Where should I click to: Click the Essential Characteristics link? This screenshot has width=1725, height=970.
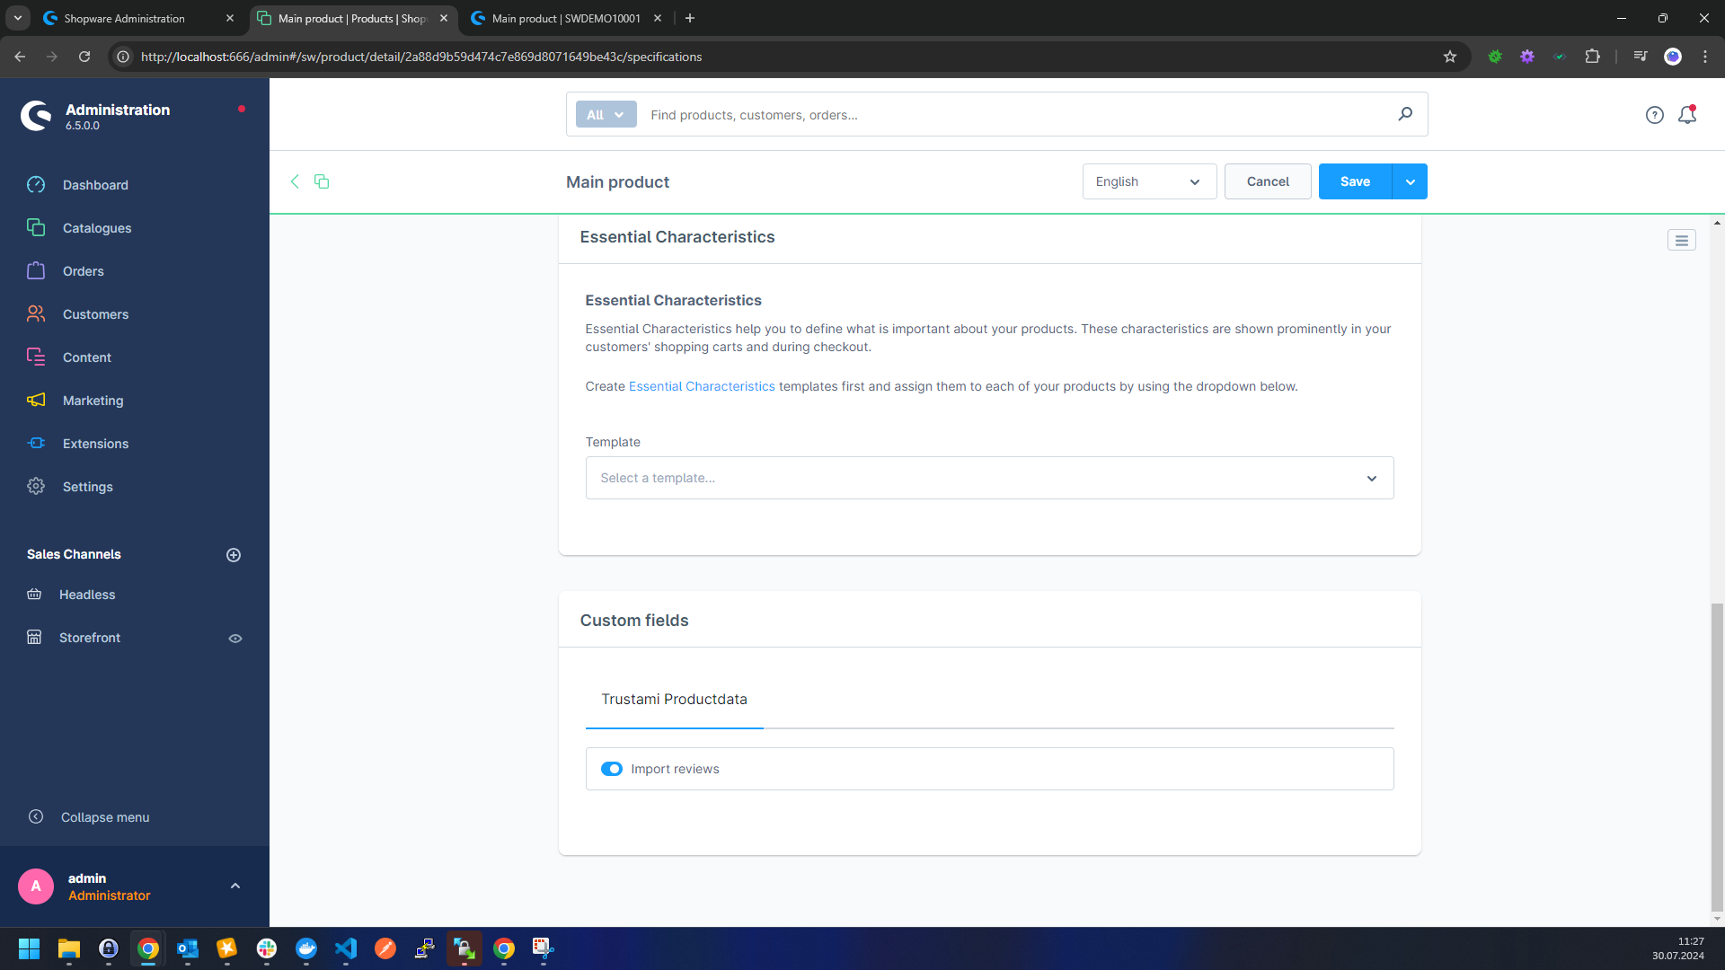(x=702, y=386)
